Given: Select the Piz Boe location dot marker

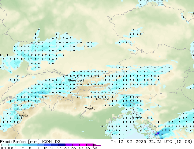Looking at the screenshot, I should (x=103, y=97).
